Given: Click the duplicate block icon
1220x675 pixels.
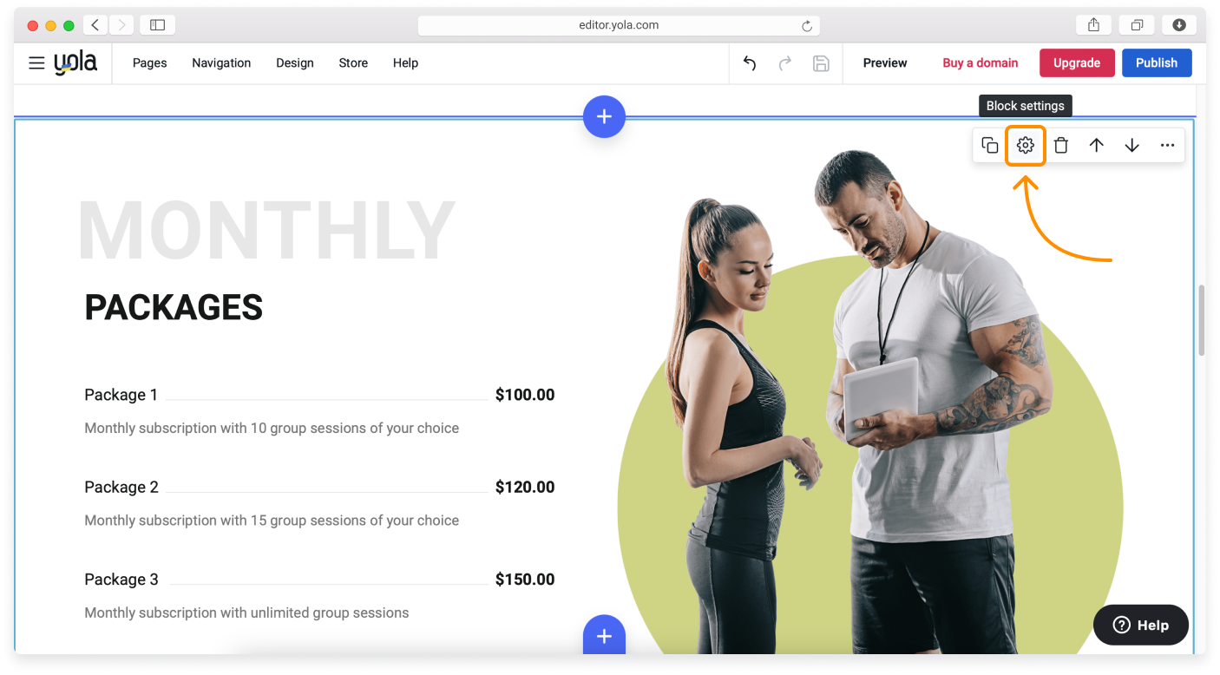Looking at the screenshot, I should click(x=989, y=146).
